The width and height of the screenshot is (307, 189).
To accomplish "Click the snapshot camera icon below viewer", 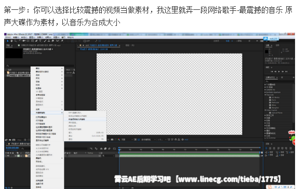I will pyautogui.click(x=112, y=140).
